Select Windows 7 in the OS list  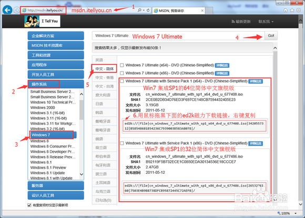pos(52,135)
